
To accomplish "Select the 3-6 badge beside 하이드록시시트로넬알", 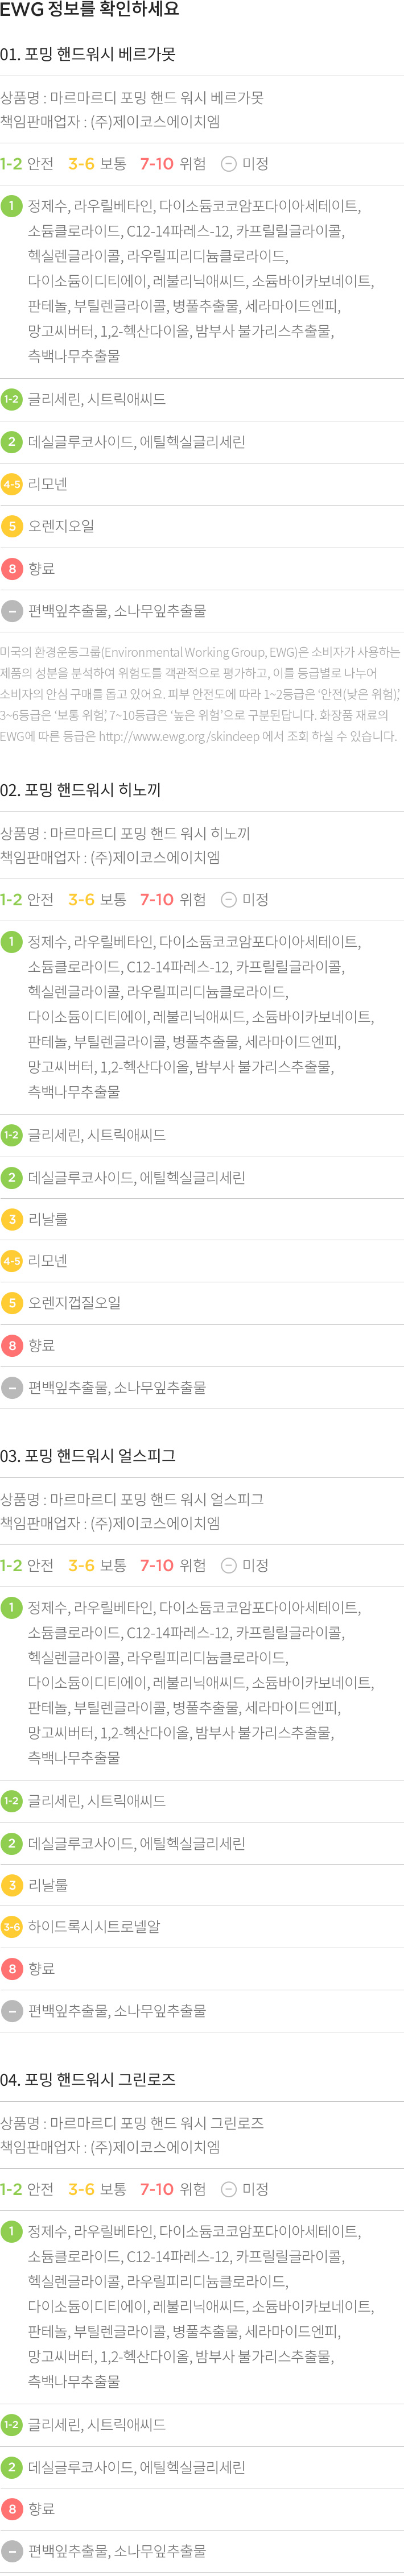I will (x=12, y=1927).
